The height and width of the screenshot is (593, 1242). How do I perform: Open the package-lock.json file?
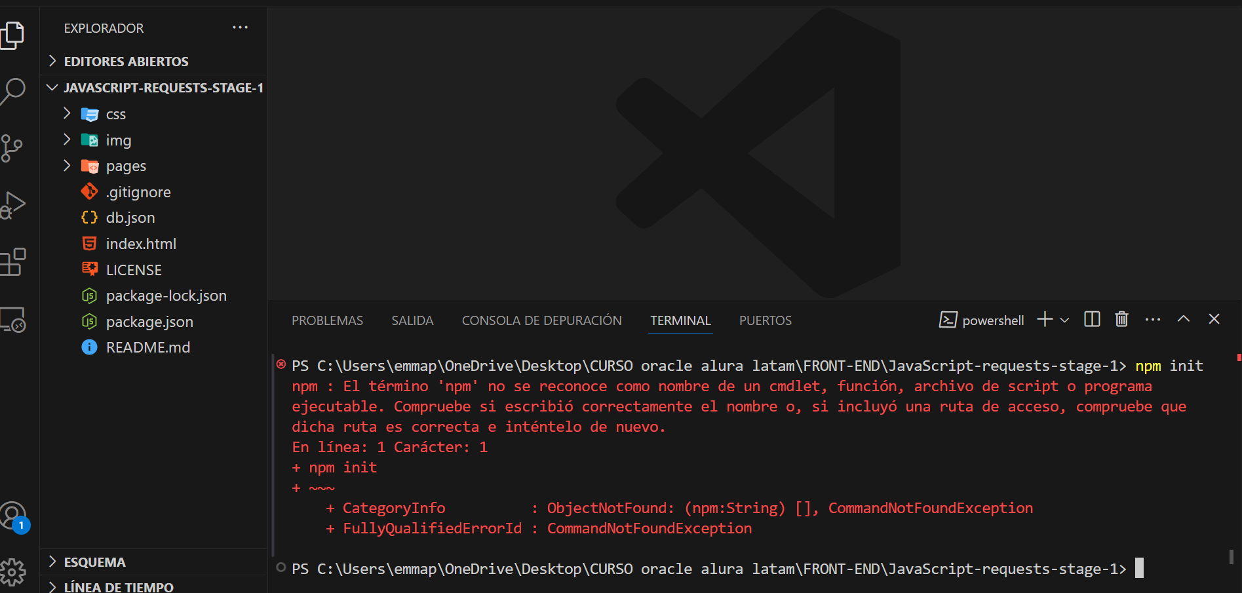153,296
